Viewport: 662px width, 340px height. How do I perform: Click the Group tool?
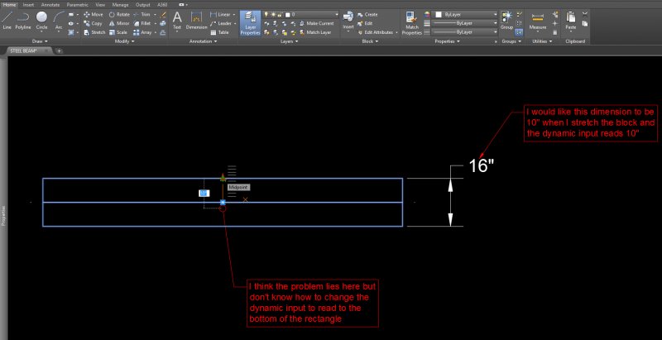[506, 20]
